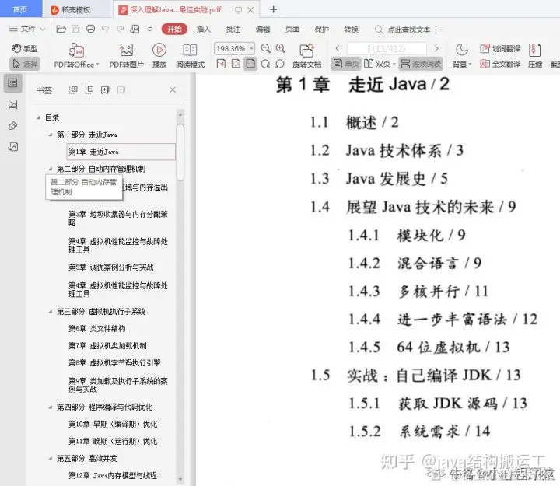
Task: Zoom in with the plus magnifier
Action: (281, 48)
